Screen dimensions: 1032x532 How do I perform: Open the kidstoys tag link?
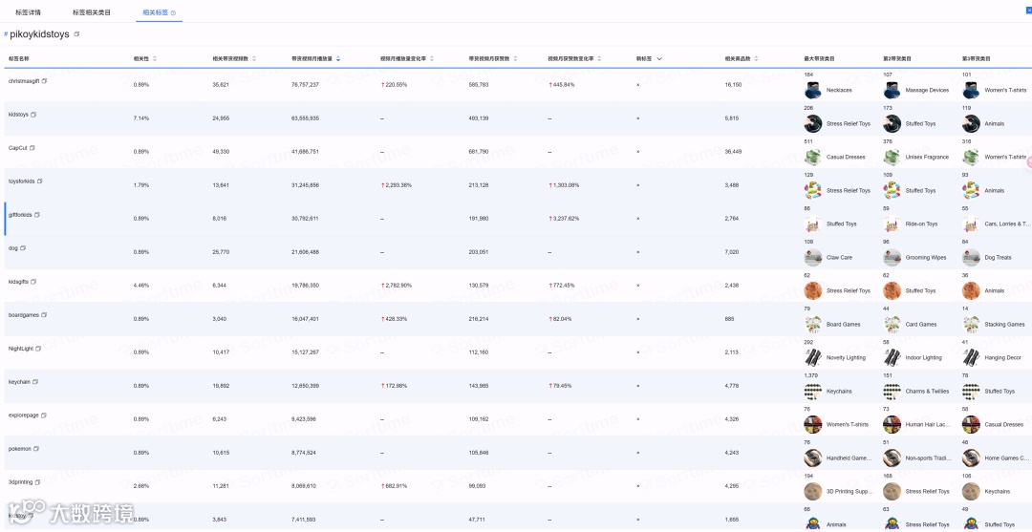click(x=18, y=115)
